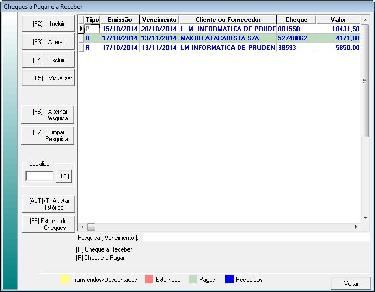Click the Localizar text field

pos(40,176)
